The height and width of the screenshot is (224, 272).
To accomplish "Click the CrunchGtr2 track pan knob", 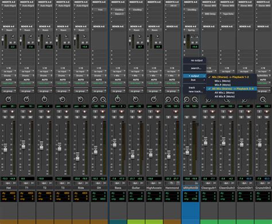I will point(263,99).
